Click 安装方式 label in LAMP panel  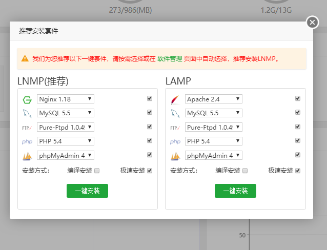click(184, 171)
